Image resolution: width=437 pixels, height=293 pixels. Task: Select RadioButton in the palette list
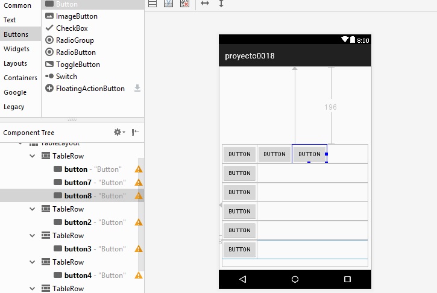click(x=75, y=52)
